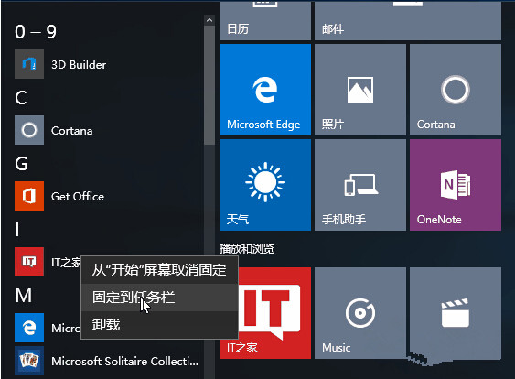Image resolution: width=515 pixels, height=379 pixels.
Task: Click the M letter group header
Action: 23,295
